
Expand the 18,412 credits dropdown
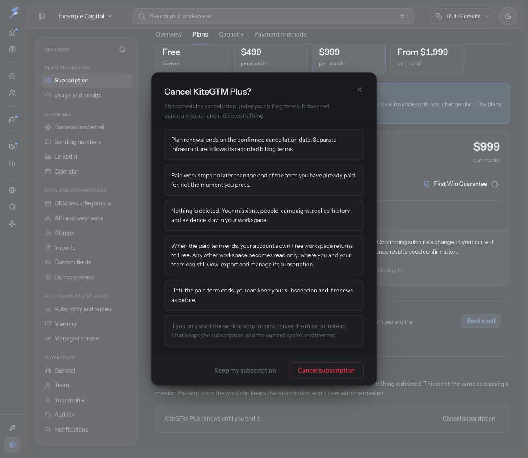click(462, 16)
